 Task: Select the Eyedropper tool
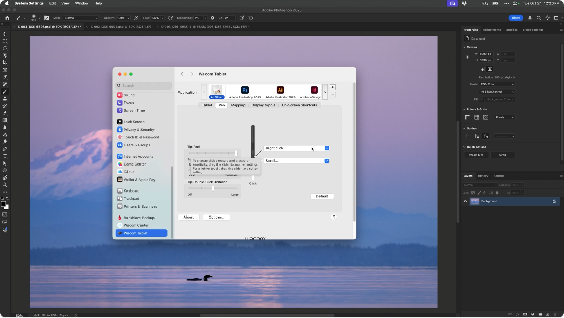(x=5, y=77)
